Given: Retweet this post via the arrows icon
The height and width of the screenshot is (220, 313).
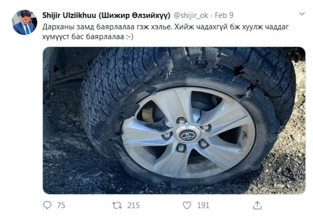Looking at the screenshot, I should point(117,205).
